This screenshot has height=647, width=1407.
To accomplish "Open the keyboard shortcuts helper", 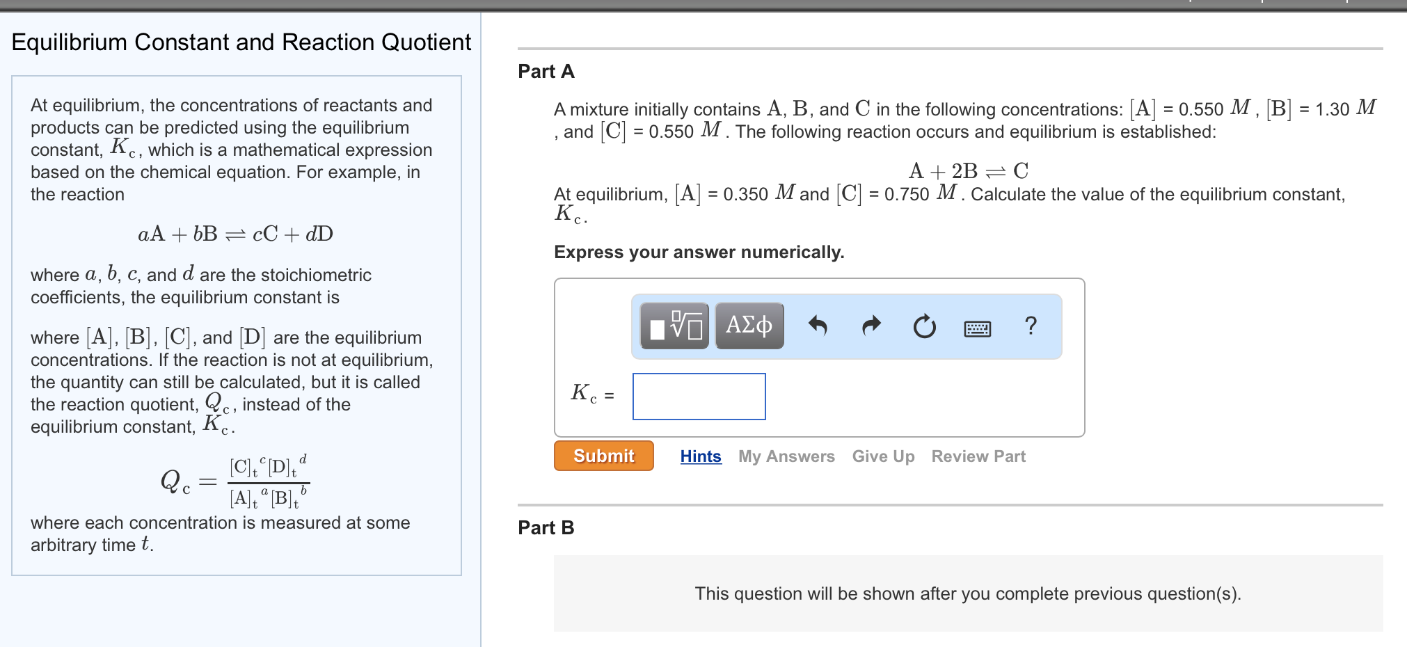I will point(977,328).
